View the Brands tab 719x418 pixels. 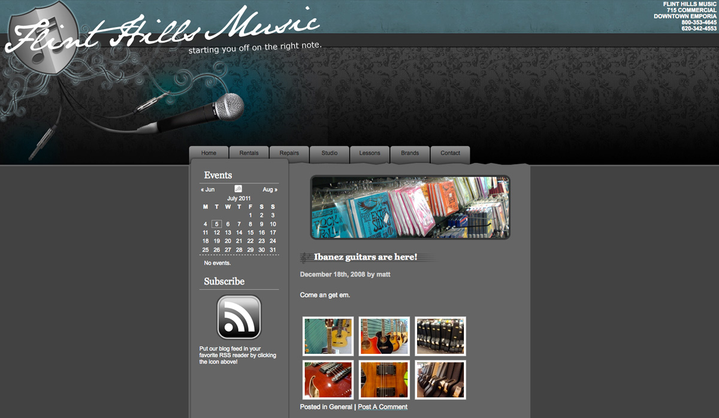click(x=410, y=153)
